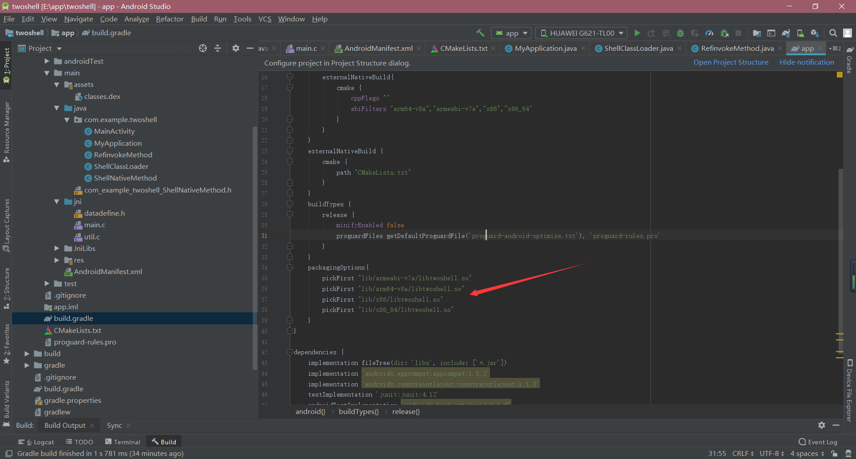
Task: Collapse the jni folder in tree
Action: pos(57,202)
